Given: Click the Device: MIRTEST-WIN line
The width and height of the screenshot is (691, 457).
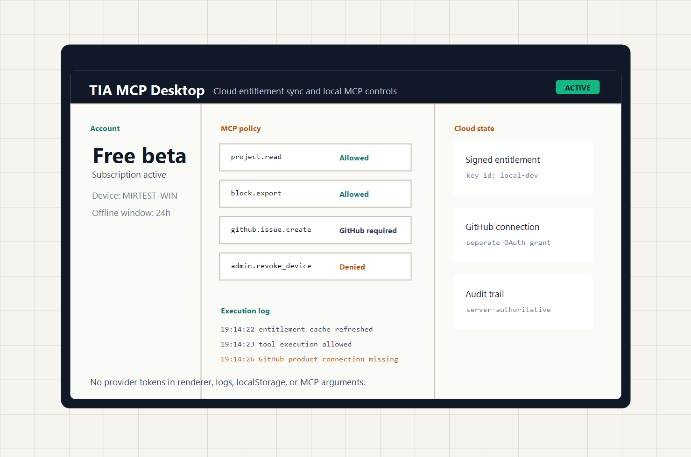Looking at the screenshot, I should (x=134, y=196).
